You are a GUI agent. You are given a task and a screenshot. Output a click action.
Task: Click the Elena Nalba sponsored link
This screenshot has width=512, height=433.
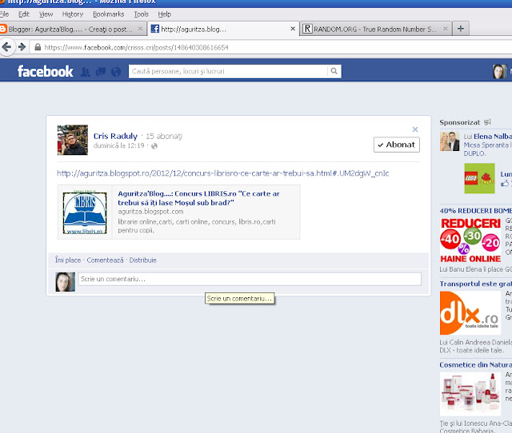(493, 137)
